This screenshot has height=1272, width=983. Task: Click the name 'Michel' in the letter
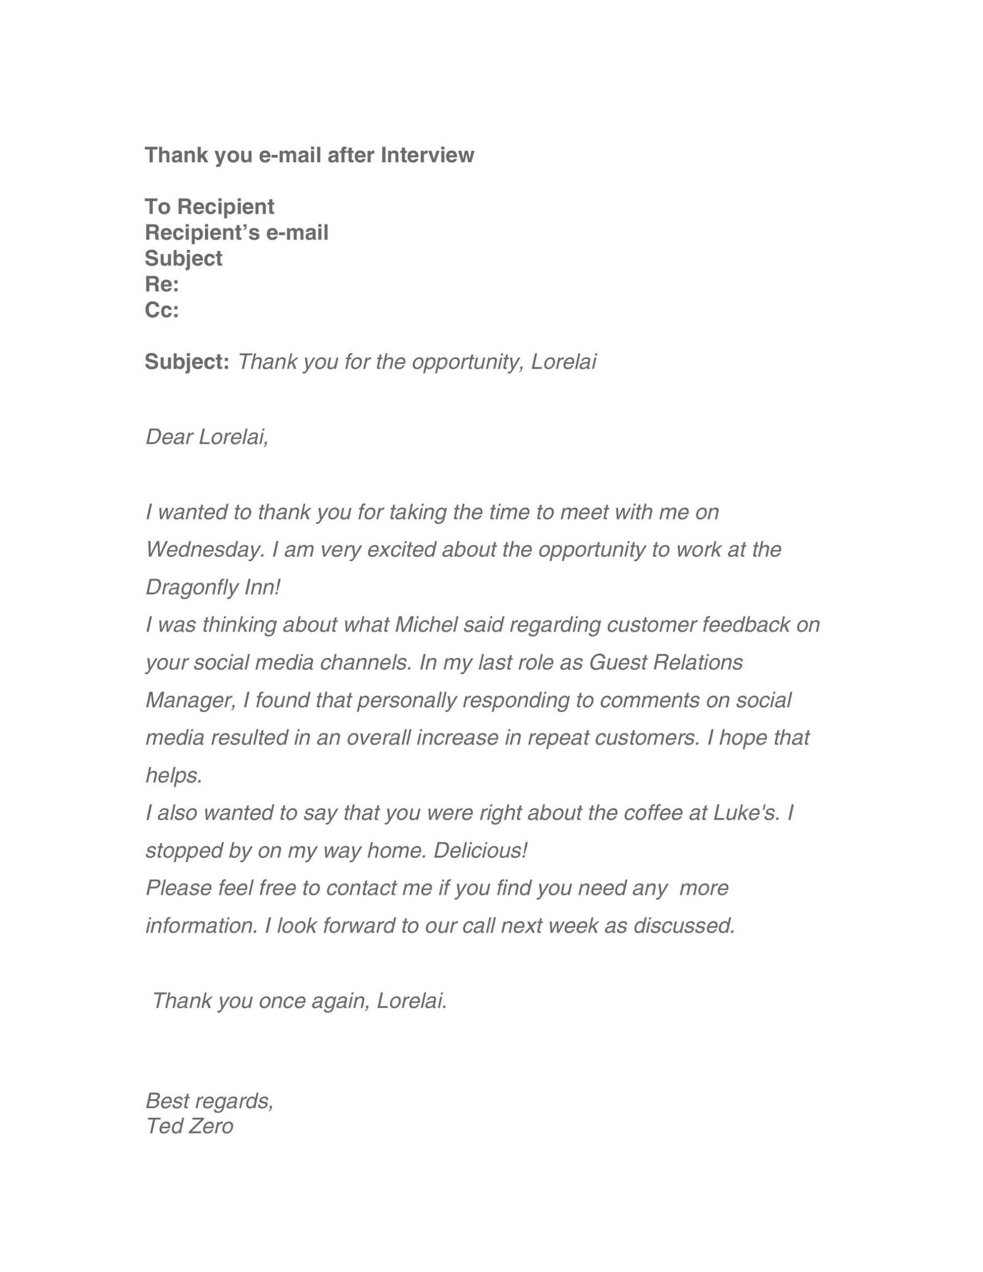pos(426,624)
